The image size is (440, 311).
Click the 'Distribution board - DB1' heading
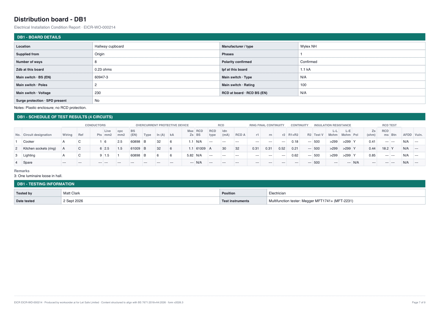(x=50, y=19)
